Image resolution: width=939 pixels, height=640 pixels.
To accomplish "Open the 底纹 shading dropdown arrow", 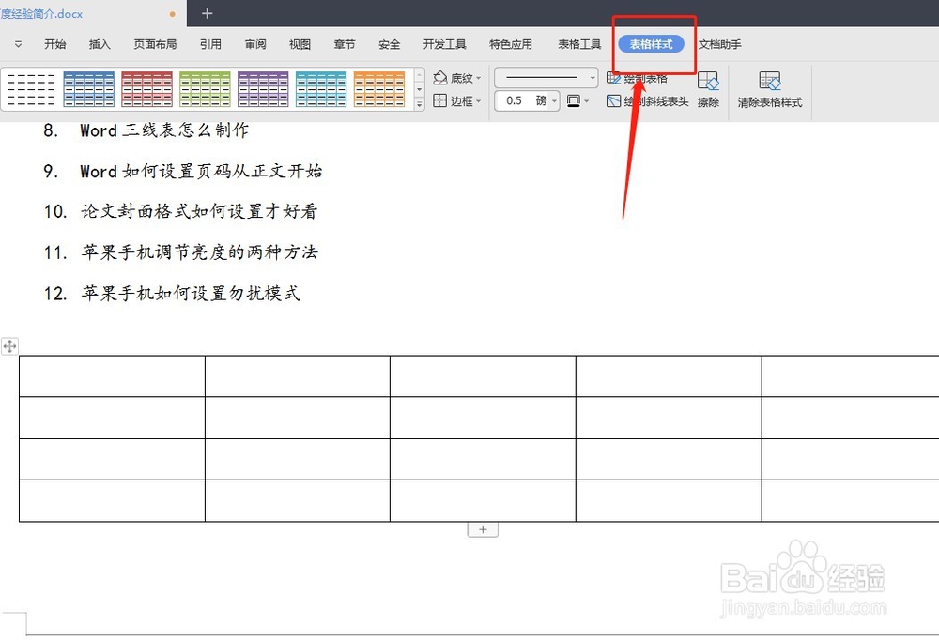I will [x=479, y=78].
